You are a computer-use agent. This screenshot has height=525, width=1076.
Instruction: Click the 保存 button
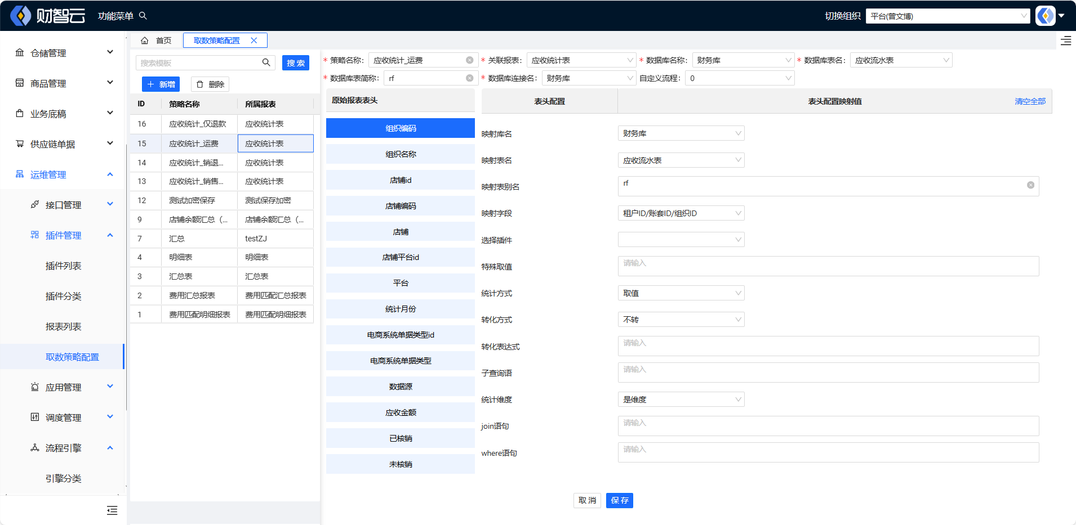[x=619, y=500]
